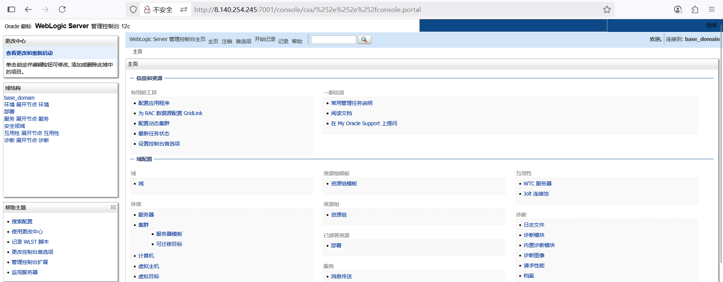Open 搜索配置 help topic
This screenshot has height=282, width=723.
[22, 221]
